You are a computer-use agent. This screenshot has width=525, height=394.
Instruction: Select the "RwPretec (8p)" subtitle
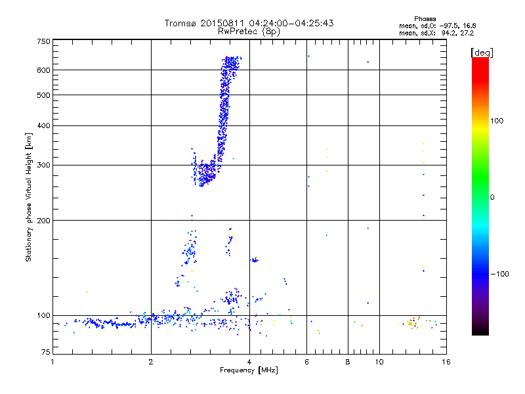[x=249, y=32]
